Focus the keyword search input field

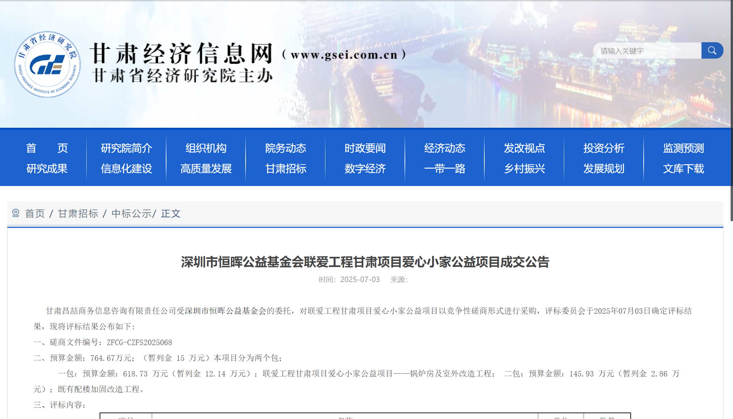[647, 50]
